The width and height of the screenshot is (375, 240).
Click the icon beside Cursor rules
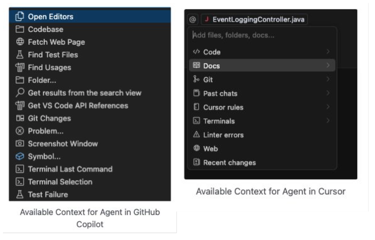(197, 107)
